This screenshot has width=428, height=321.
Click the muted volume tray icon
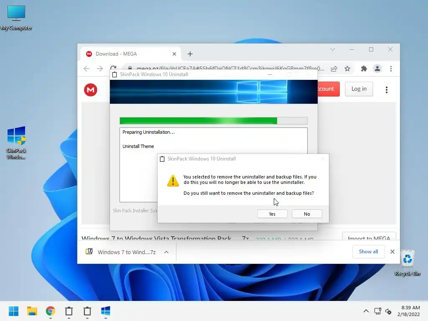coord(388,311)
